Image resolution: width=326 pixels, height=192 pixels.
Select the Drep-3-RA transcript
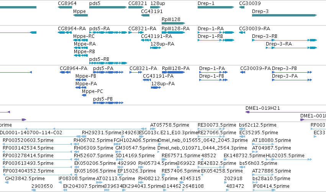coord(291,48)
